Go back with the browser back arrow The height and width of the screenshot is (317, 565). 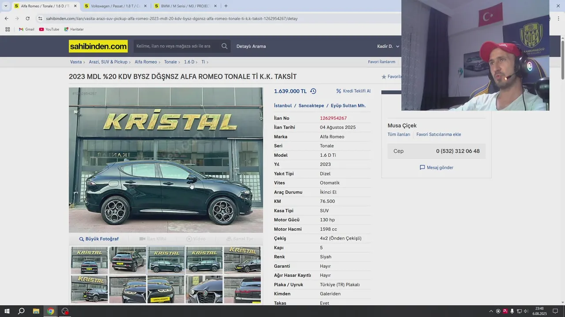tap(6, 18)
